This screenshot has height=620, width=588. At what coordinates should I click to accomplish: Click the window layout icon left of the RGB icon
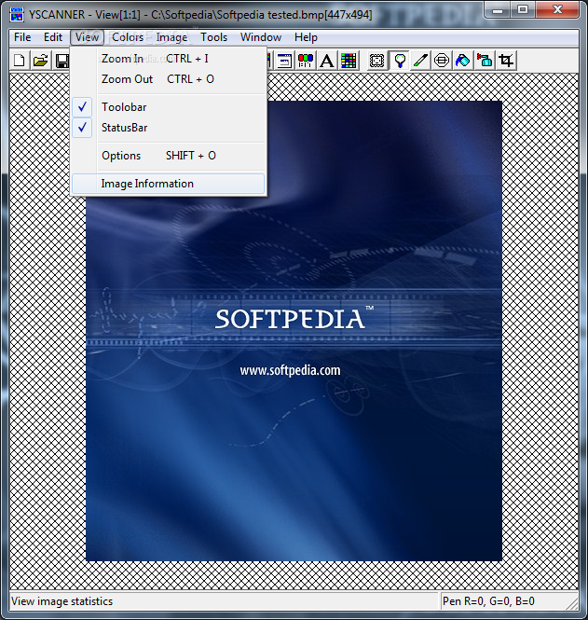[x=283, y=61]
